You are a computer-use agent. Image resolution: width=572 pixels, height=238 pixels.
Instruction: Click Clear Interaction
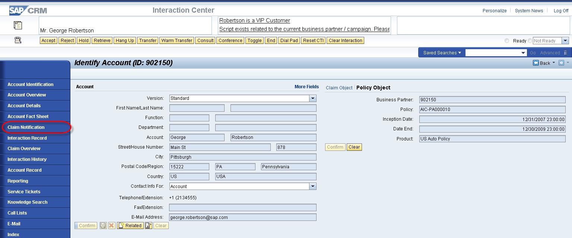[x=346, y=41]
